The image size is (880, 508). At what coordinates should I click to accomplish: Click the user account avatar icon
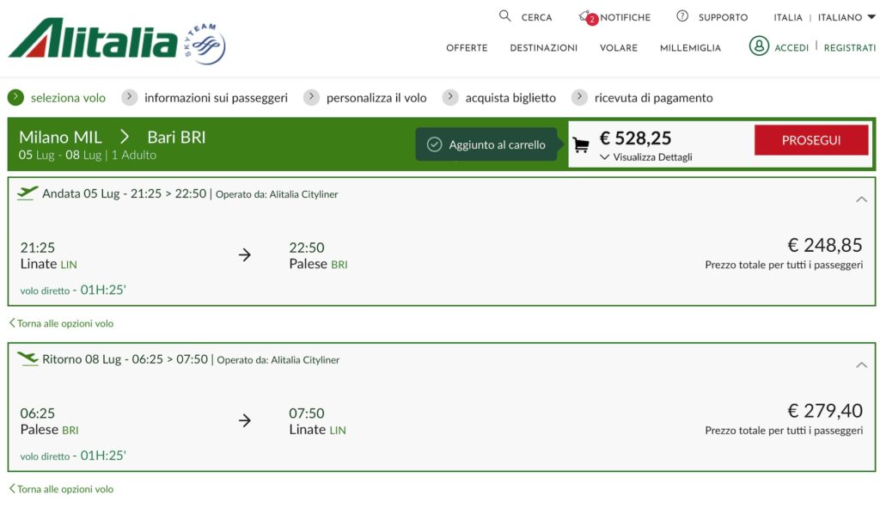pos(759,46)
